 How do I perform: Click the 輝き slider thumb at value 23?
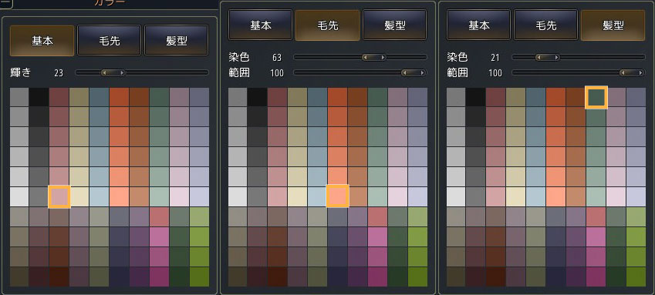click(113, 72)
